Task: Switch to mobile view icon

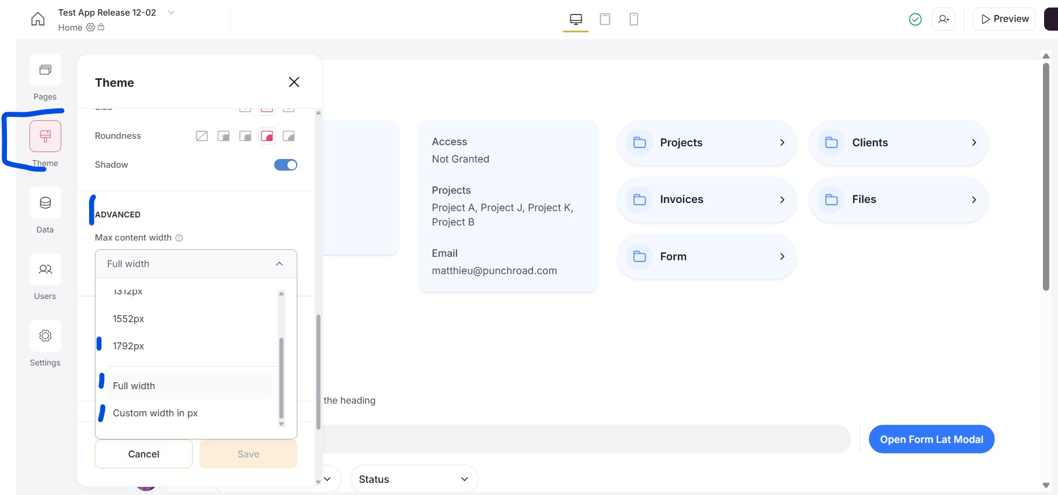Action: [634, 19]
